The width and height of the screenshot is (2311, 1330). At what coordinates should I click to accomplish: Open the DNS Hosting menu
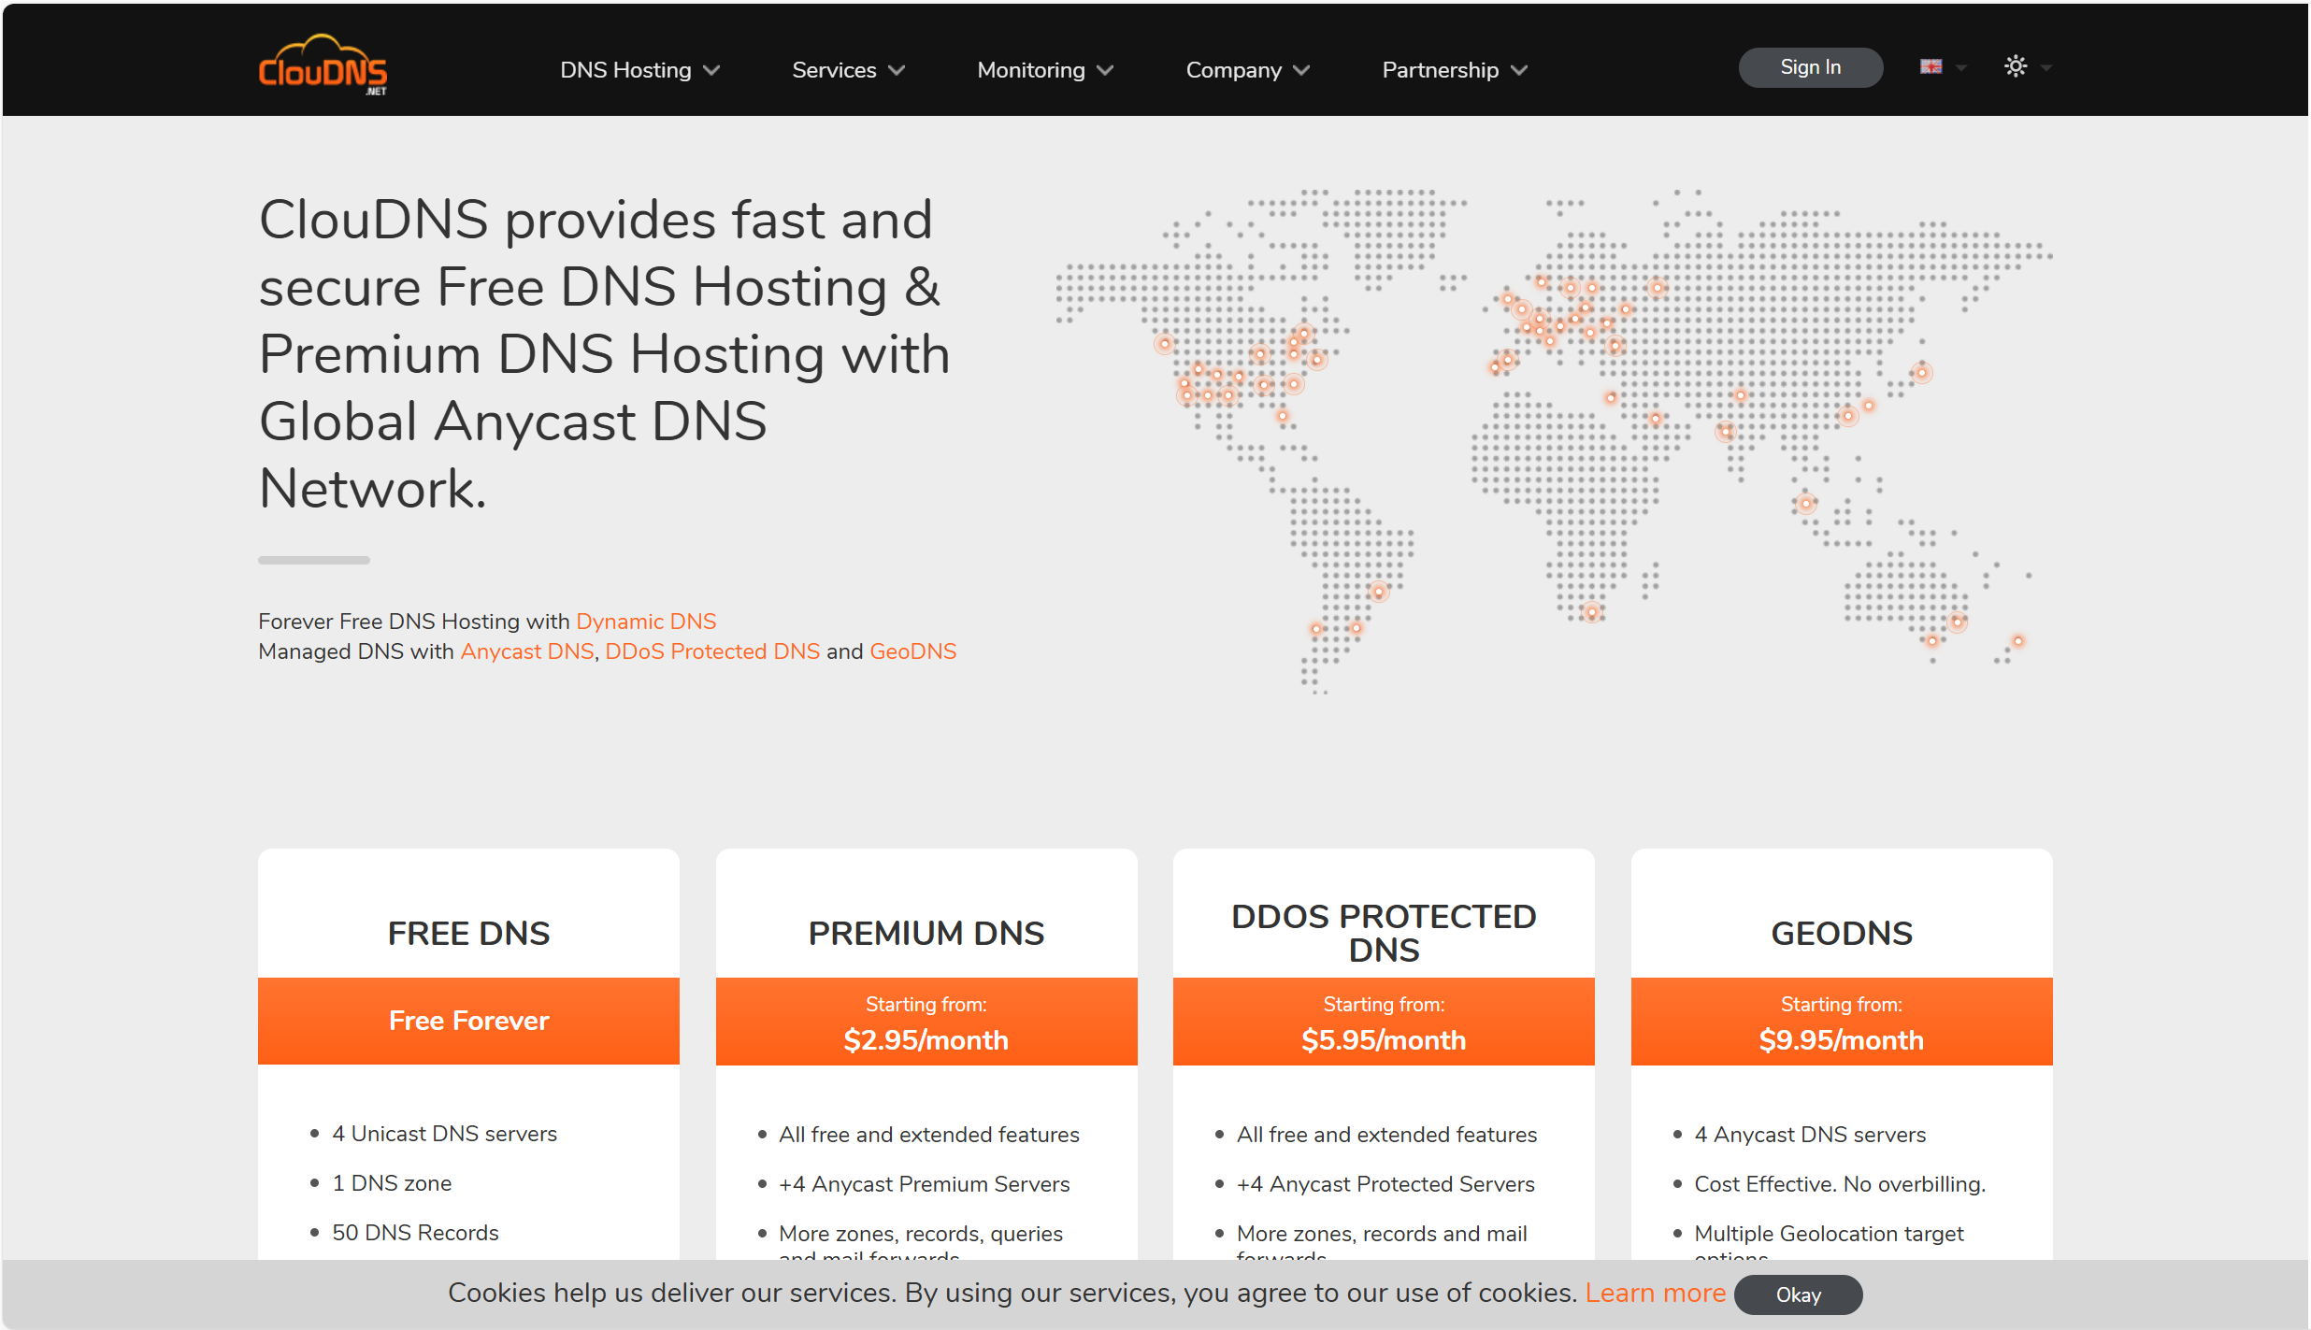(625, 70)
